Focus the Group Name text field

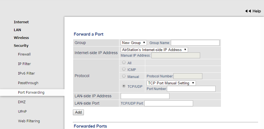[x=195, y=43]
